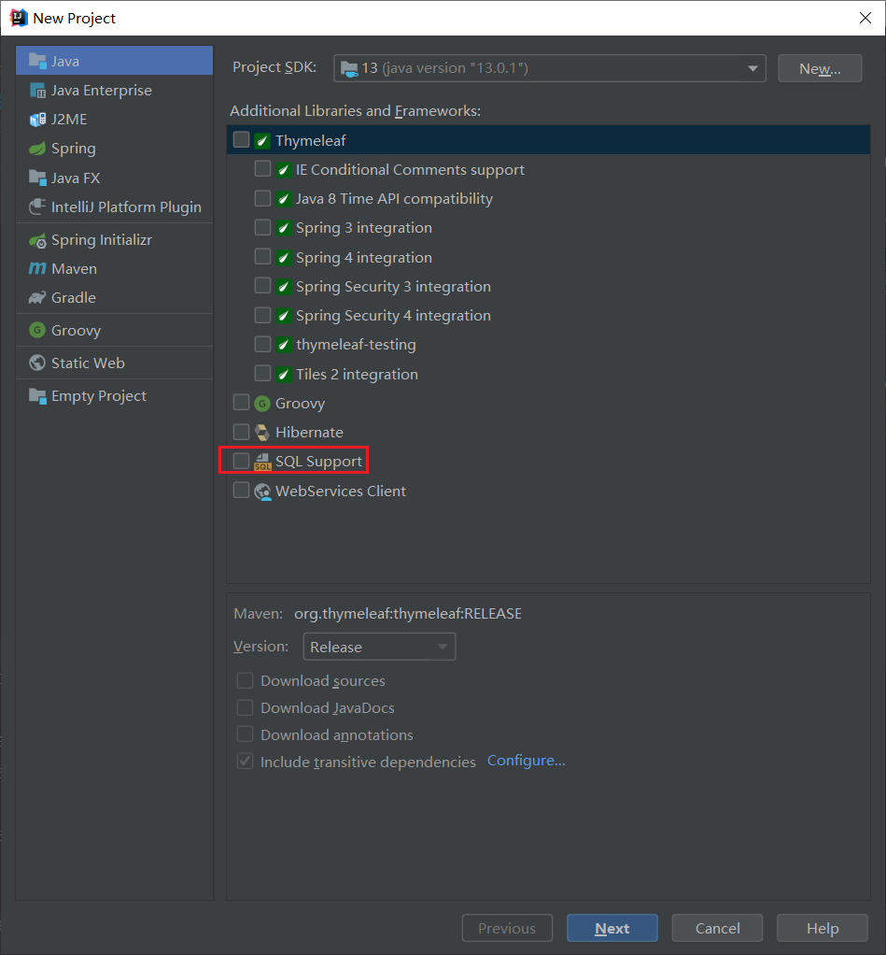
Task: Expand the Version dropdown showing Release
Action: point(379,647)
